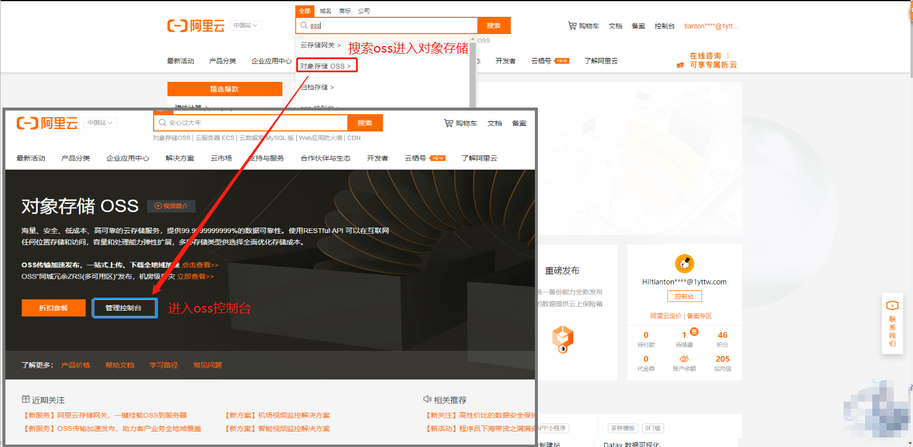Screen dimensions: 913x447
Task: Click the 多端模板 tag
Action: [623, 428]
